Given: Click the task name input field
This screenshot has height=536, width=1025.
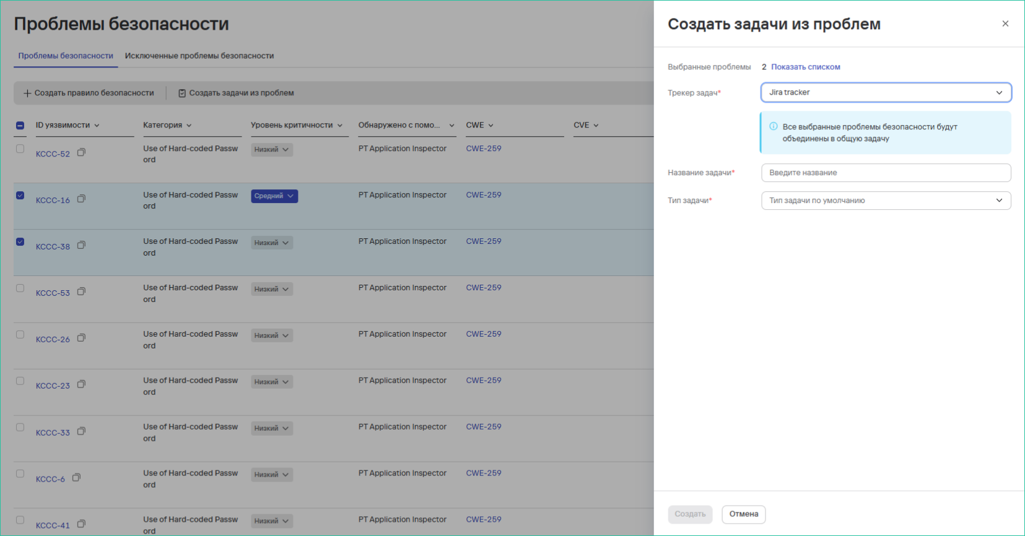Looking at the screenshot, I should (x=886, y=173).
